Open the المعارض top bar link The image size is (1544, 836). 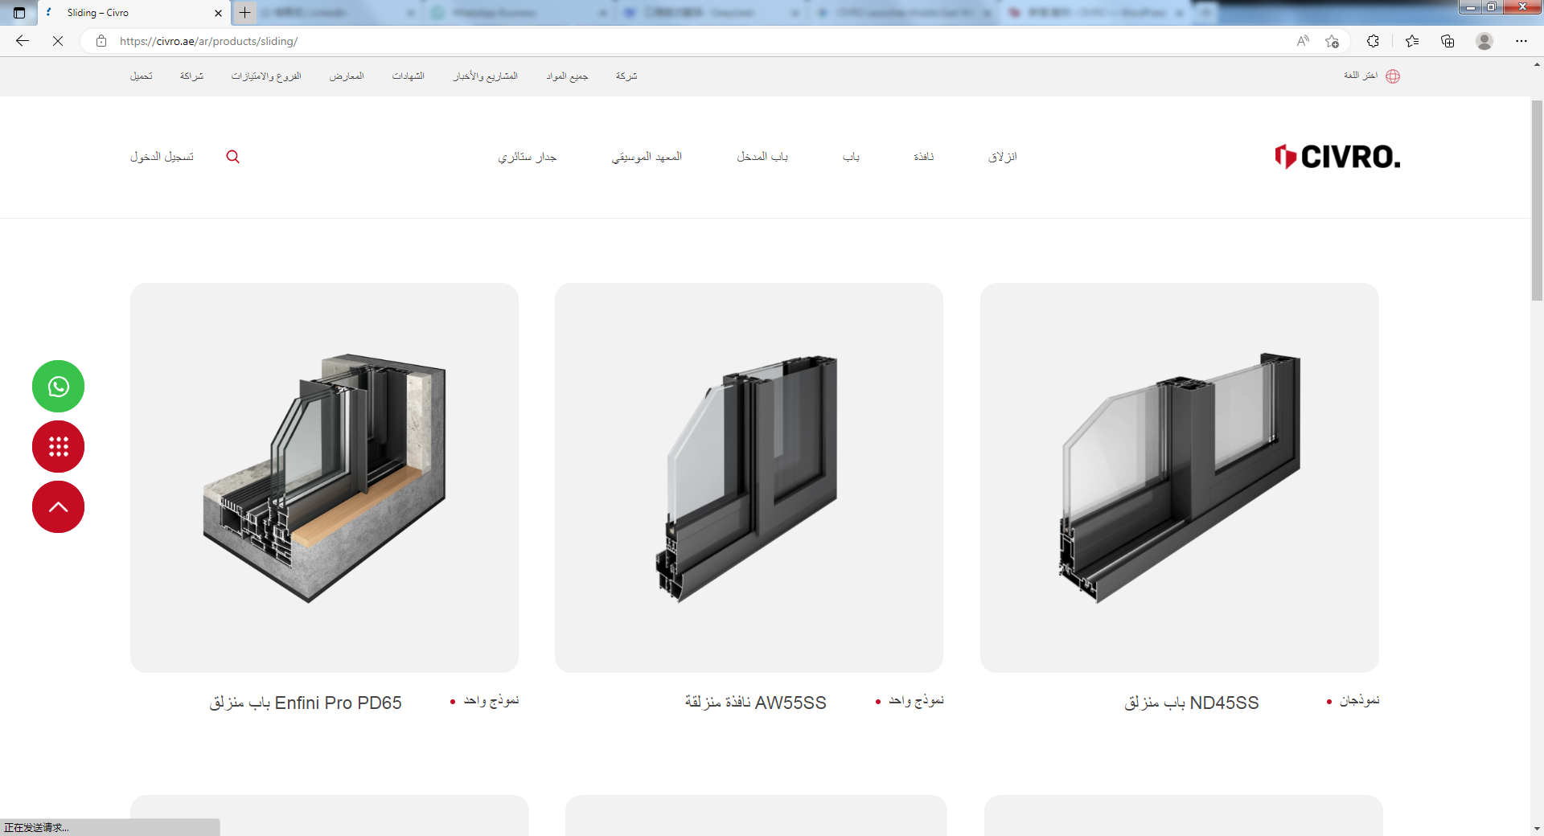(x=347, y=76)
